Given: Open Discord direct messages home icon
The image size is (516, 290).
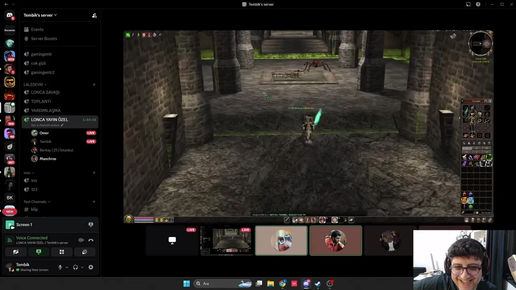Looking at the screenshot, I should click(10, 16).
